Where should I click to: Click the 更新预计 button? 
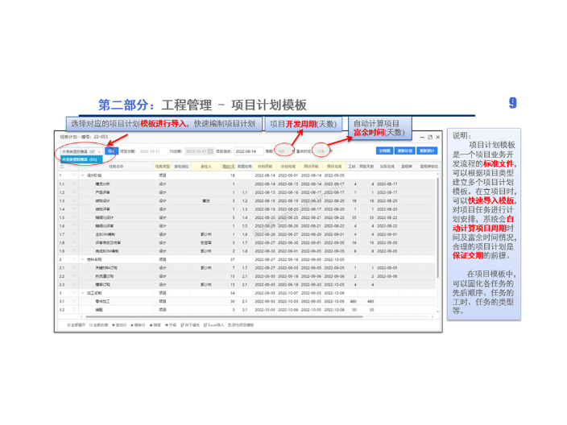point(427,151)
